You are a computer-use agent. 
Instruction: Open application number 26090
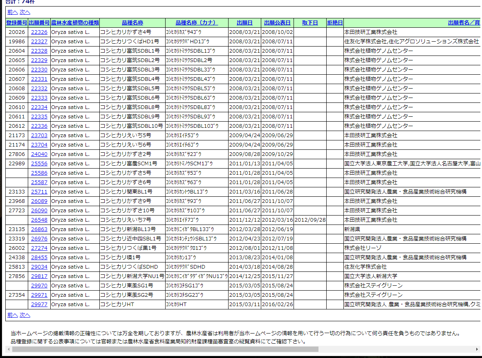click(x=39, y=211)
